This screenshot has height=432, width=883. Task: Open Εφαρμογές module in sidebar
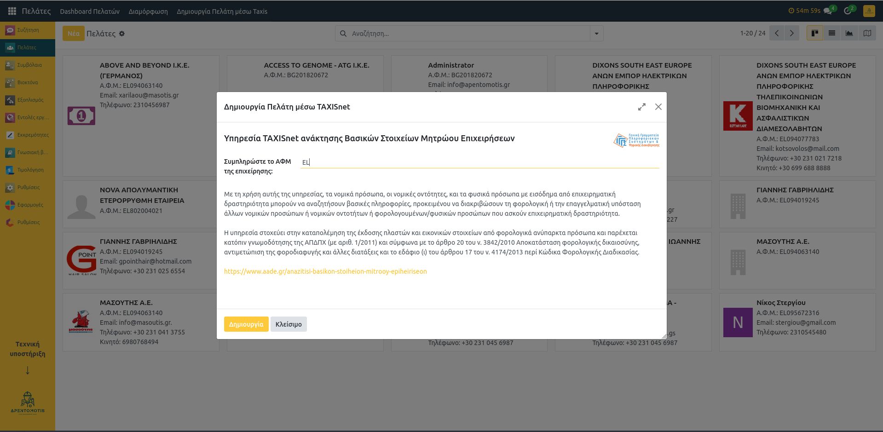(28, 205)
